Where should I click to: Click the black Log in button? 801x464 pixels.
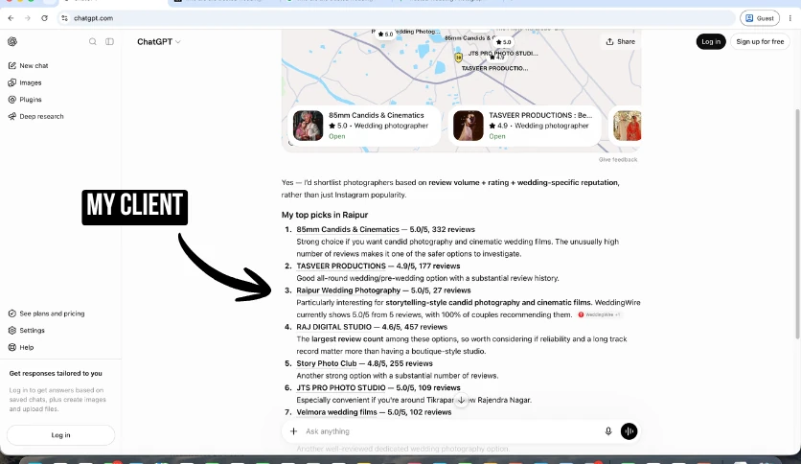[711, 42]
